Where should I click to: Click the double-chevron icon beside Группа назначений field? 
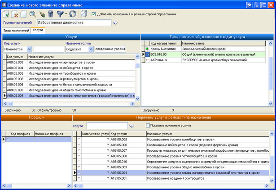(115, 23)
